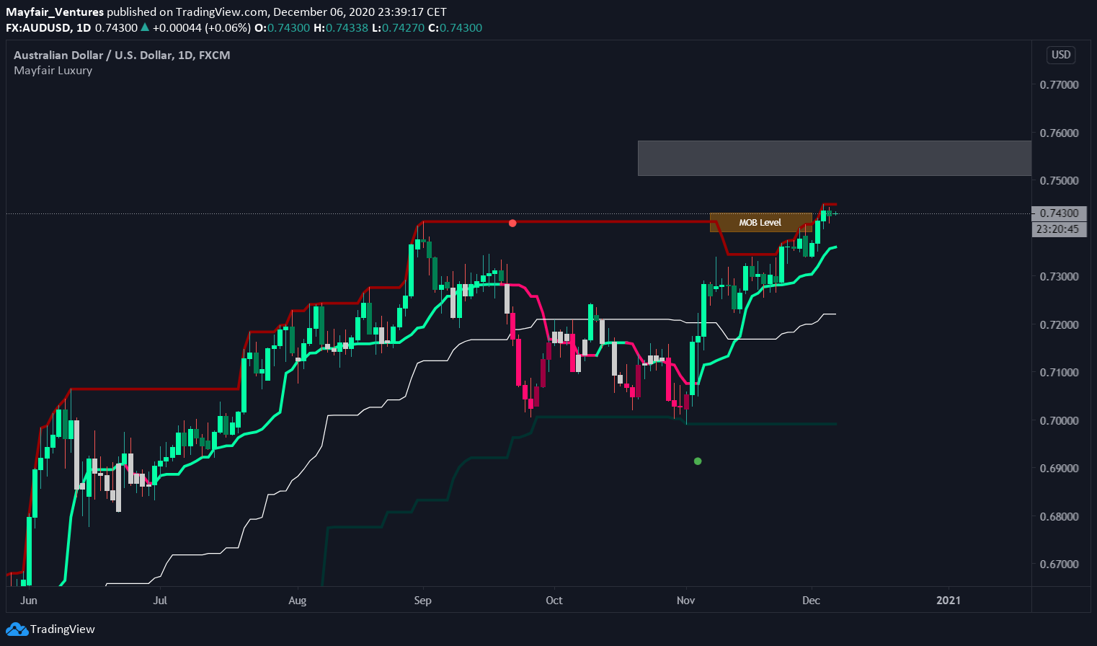This screenshot has width=1097, height=646.
Task: Click the Jul label on time axis
Action: pos(160,600)
